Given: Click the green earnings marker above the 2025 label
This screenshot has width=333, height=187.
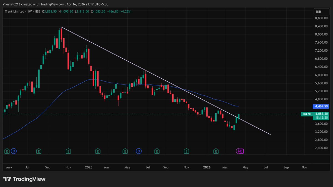Looking at the screenshot, I should [x=98, y=151].
